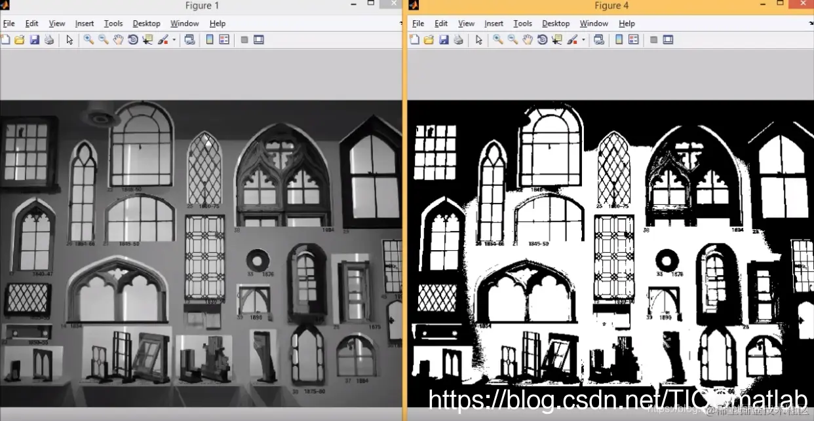Open Desktop menu in Figure 1
Screen dimensions: 814x421
click(x=147, y=24)
